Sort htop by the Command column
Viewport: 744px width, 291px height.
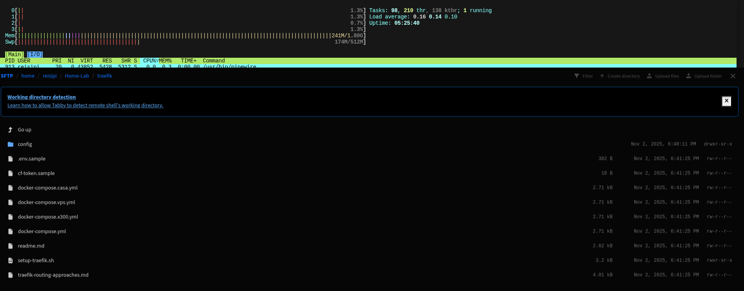click(x=214, y=61)
